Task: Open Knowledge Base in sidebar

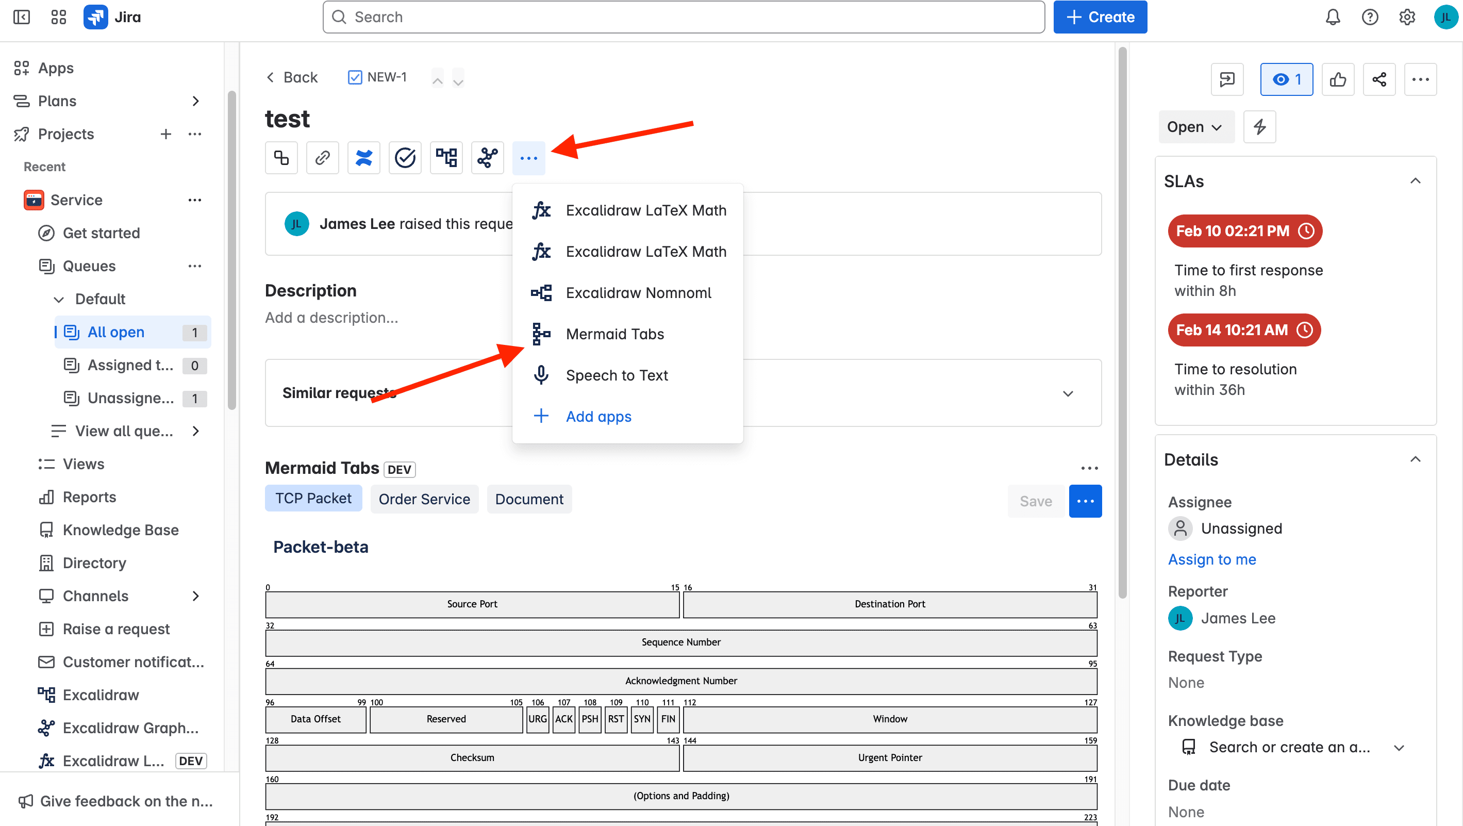Action: (x=121, y=530)
